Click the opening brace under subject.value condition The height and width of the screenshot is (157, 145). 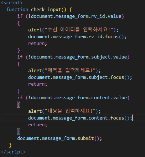[x=19, y=64]
